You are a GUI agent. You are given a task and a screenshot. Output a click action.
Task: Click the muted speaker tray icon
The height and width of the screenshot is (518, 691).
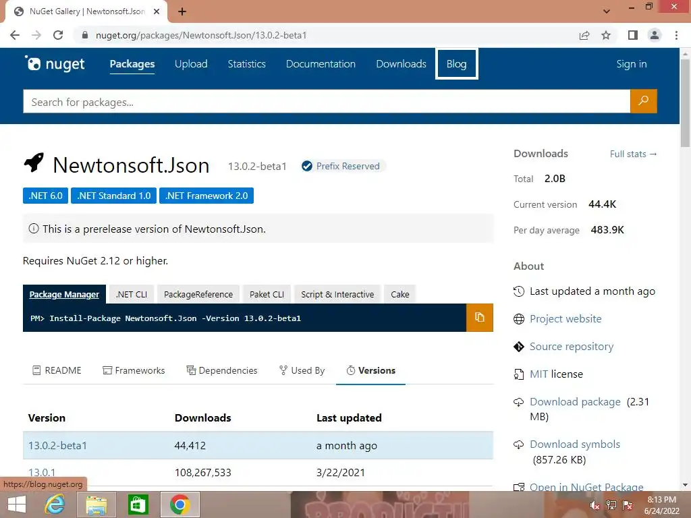(x=595, y=505)
